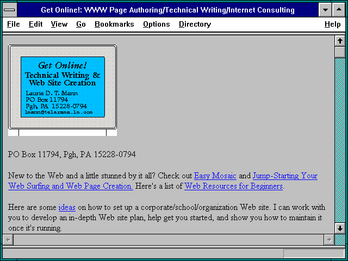Image resolution: width=348 pixels, height=261 pixels.
Task: Follow the Easy Mosaic link
Action: tap(215, 176)
